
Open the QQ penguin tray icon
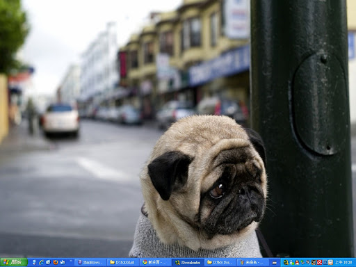(297, 262)
